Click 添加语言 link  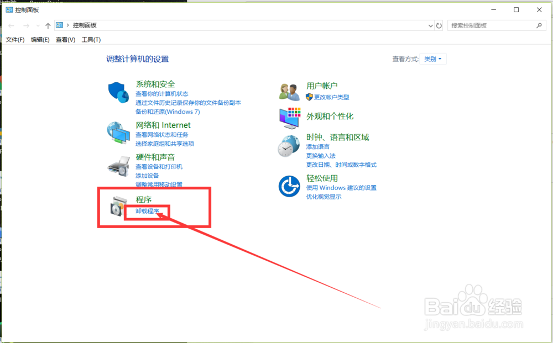click(318, 146)
